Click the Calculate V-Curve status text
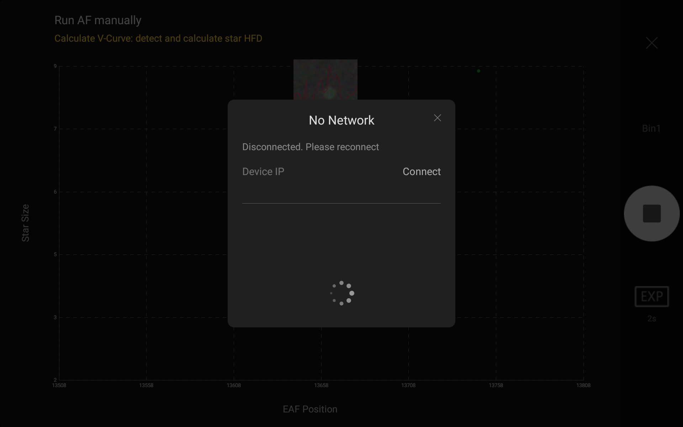The image size is (683, 427). tap(158, 38)
